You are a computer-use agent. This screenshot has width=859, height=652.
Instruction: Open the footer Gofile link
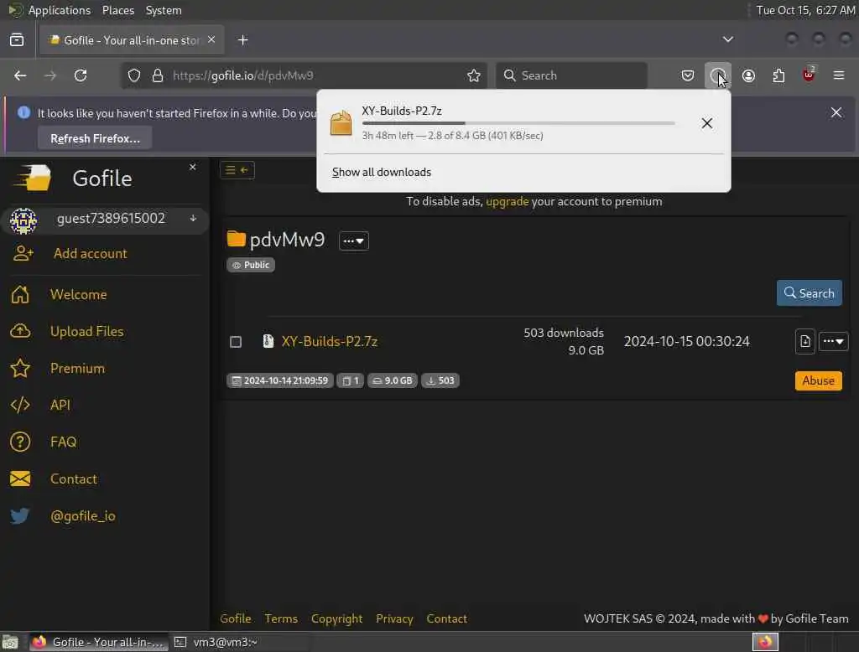point(236,618)
